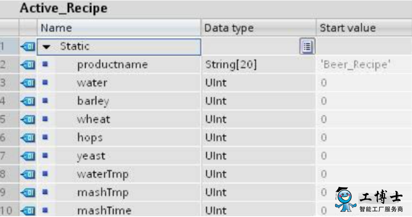
Task: Open data type list button in Static row
Action: (307, 47)
